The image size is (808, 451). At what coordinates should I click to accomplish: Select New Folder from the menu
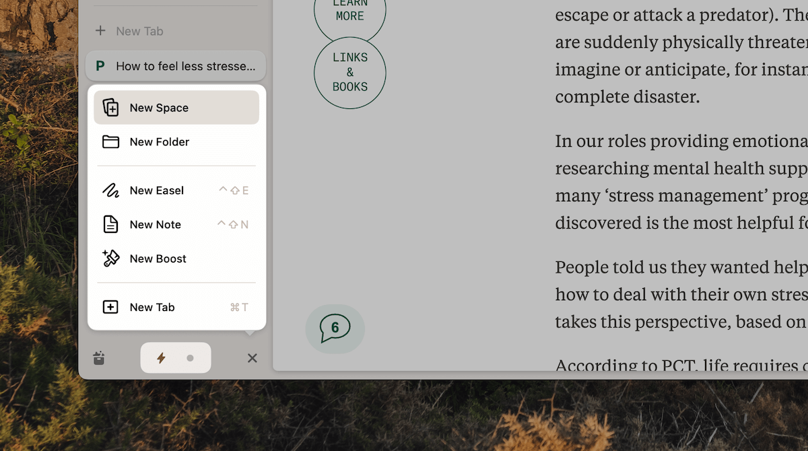click(159, 142)
